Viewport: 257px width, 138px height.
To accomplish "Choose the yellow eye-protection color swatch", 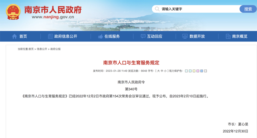I will [x=194, y=71].
